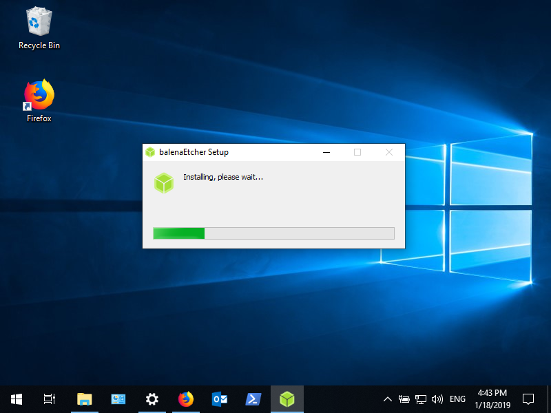
Task: Click the installation progress bar
Action: click(x=273, y=233)
